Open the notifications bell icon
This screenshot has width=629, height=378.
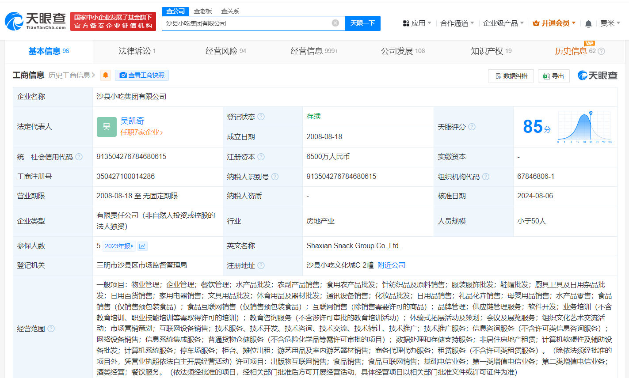(589, 23)
